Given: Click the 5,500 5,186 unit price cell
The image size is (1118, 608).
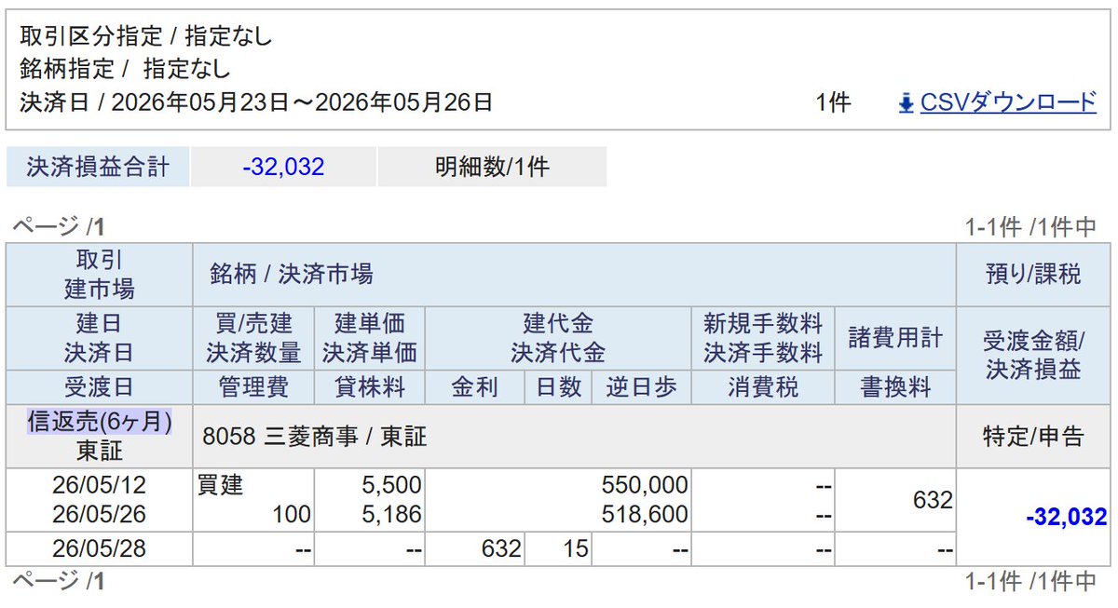Looking at the screenshot, I should (370, 500).
